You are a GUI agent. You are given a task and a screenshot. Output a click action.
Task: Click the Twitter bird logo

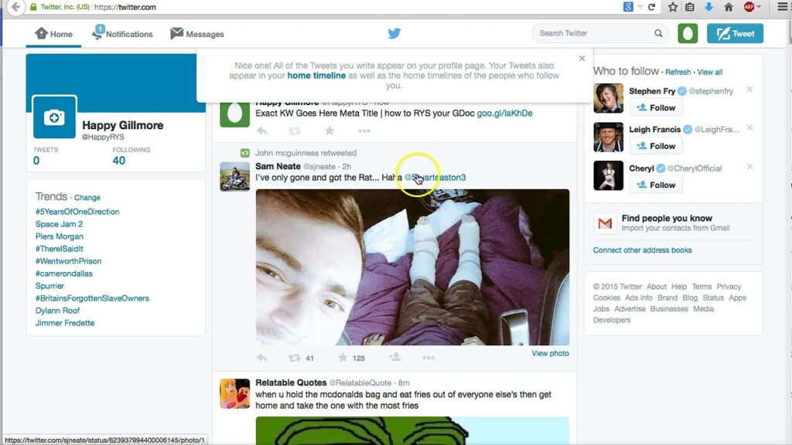(394, 33)
